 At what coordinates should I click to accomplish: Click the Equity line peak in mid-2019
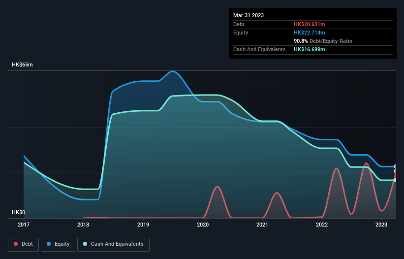172,71
